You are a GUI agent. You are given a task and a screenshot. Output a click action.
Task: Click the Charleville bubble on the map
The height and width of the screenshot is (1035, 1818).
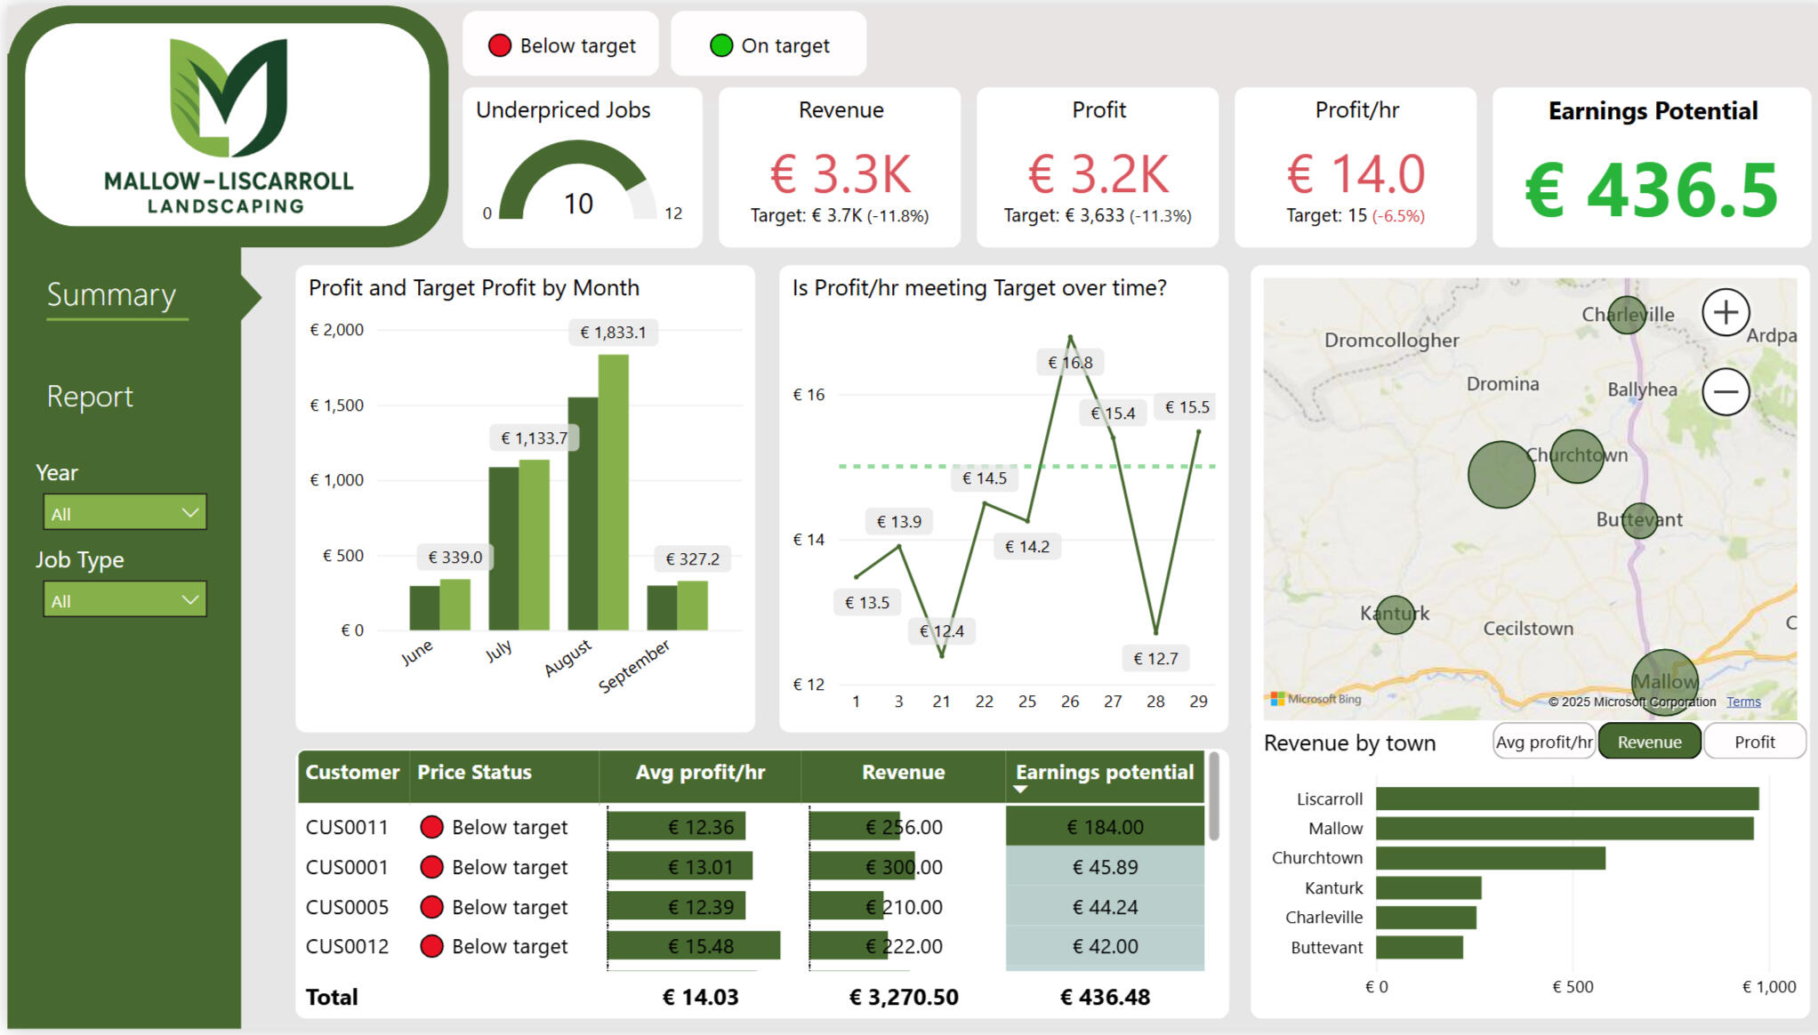[x=1627, y=316]
